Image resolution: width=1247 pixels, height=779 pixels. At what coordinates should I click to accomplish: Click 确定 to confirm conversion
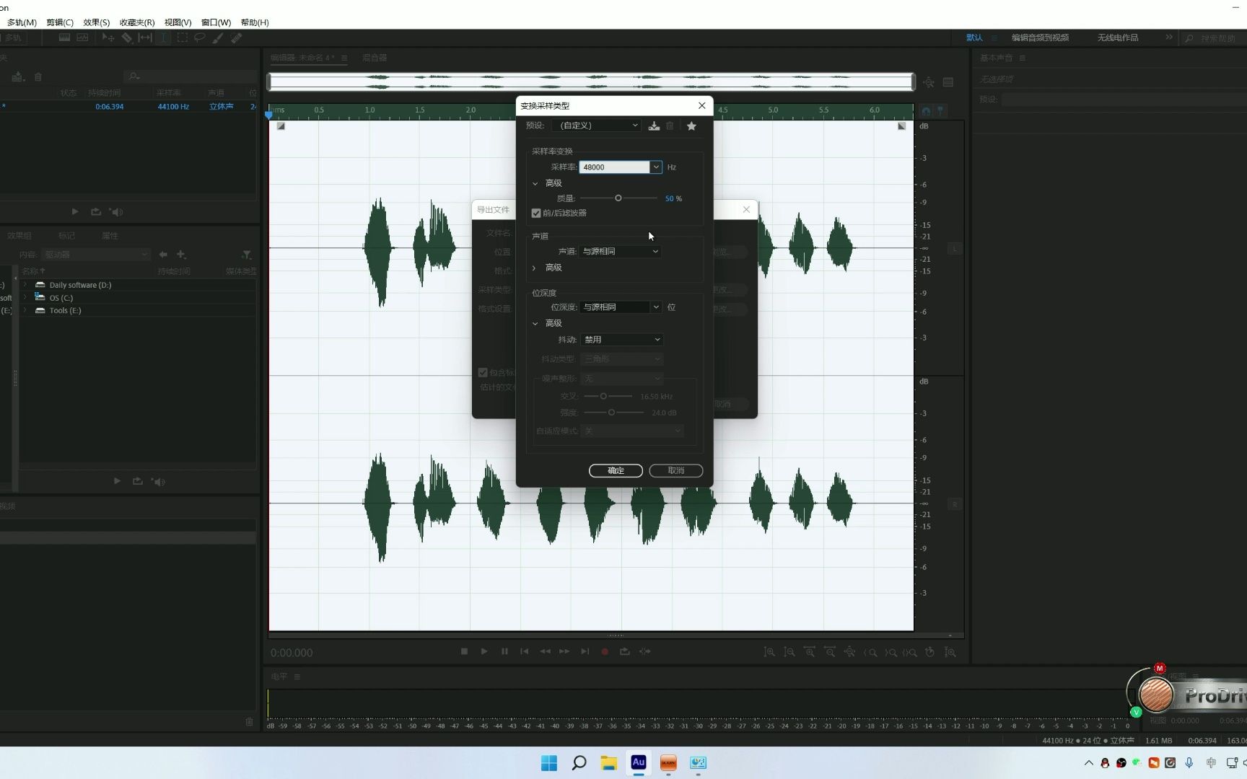616,470
